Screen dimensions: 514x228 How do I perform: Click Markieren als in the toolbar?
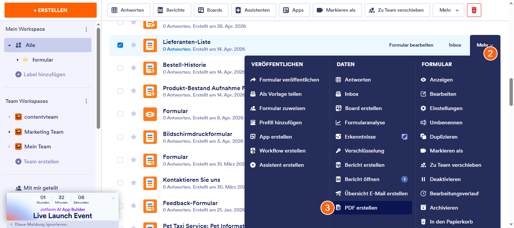click(x=337, y=10)
